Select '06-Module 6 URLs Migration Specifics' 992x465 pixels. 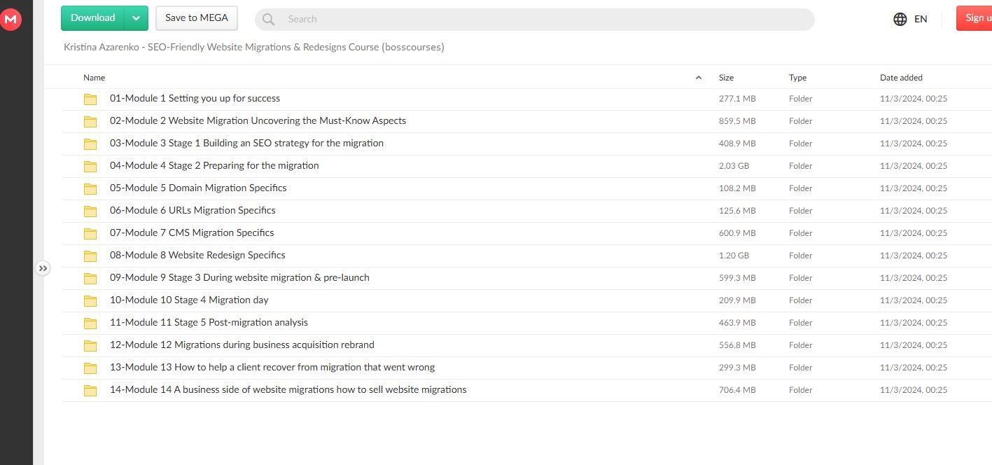pos(193,211)
